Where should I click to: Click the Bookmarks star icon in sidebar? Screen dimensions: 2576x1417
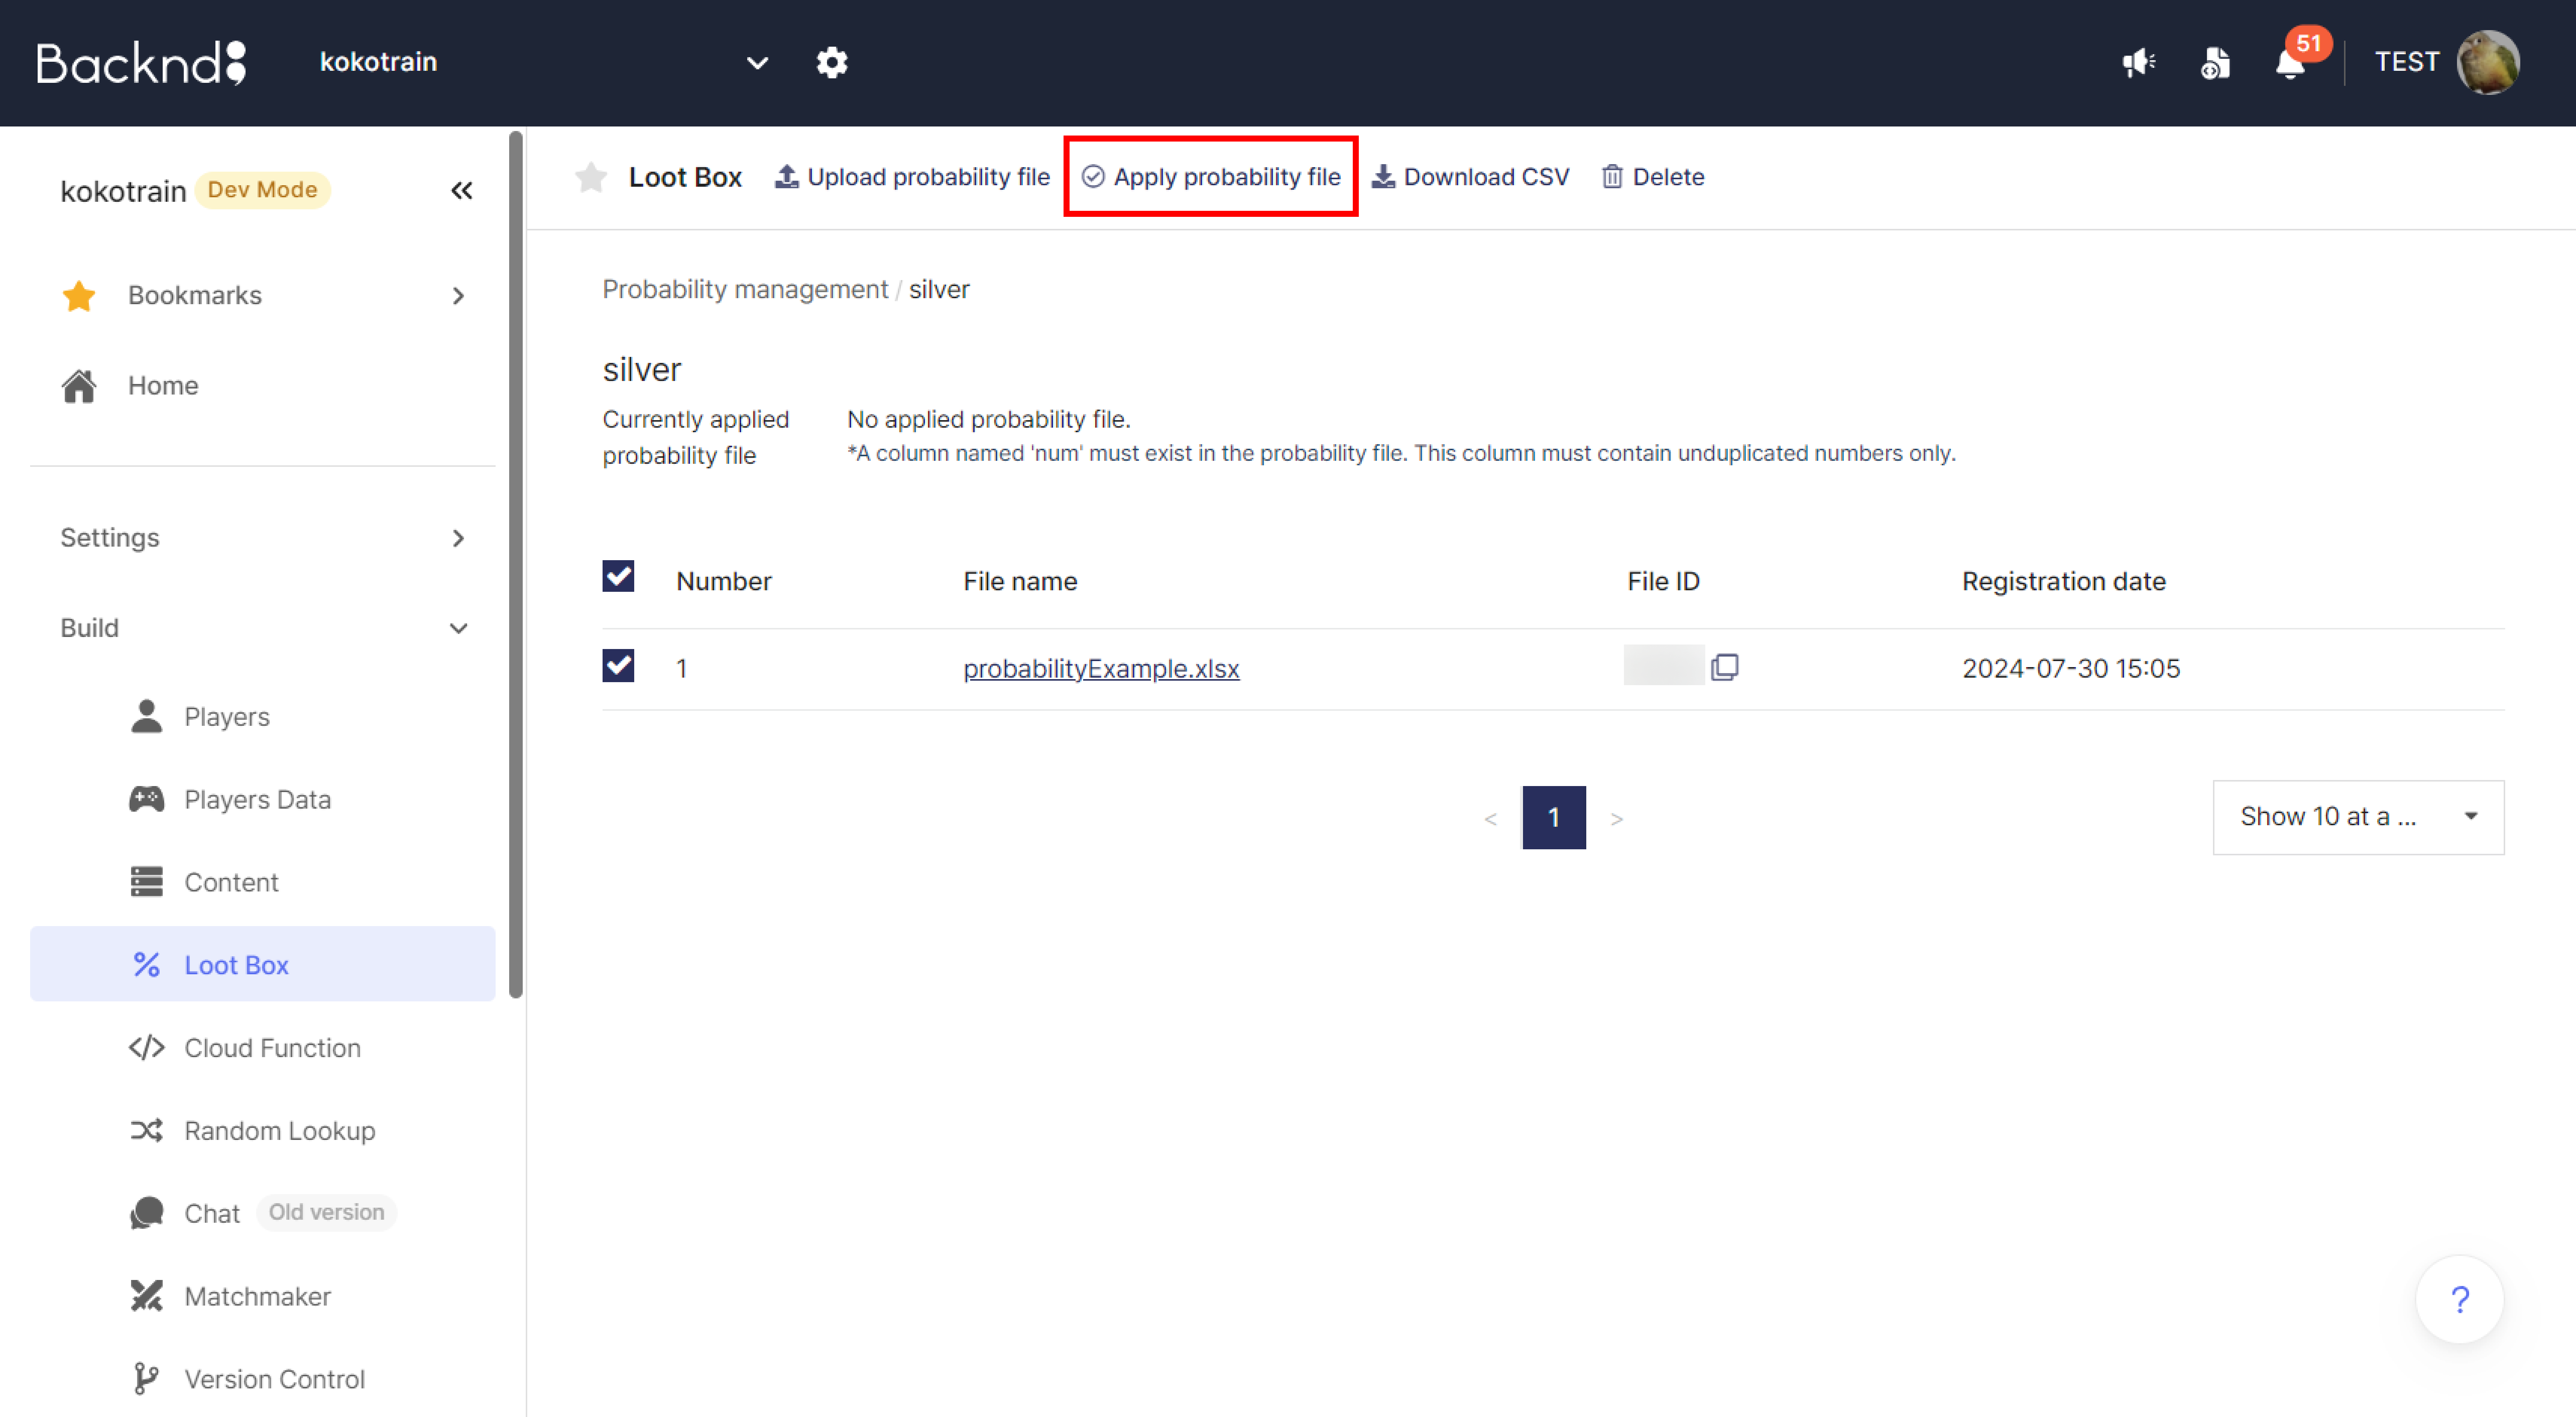click(x=79, y=296)
